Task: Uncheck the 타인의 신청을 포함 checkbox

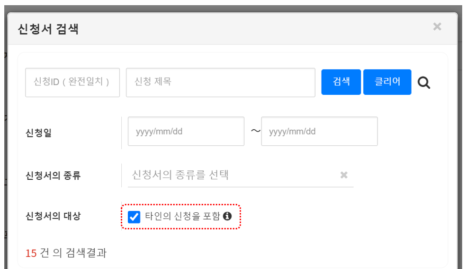Action: pyautogui.click(x=134, y=217)
